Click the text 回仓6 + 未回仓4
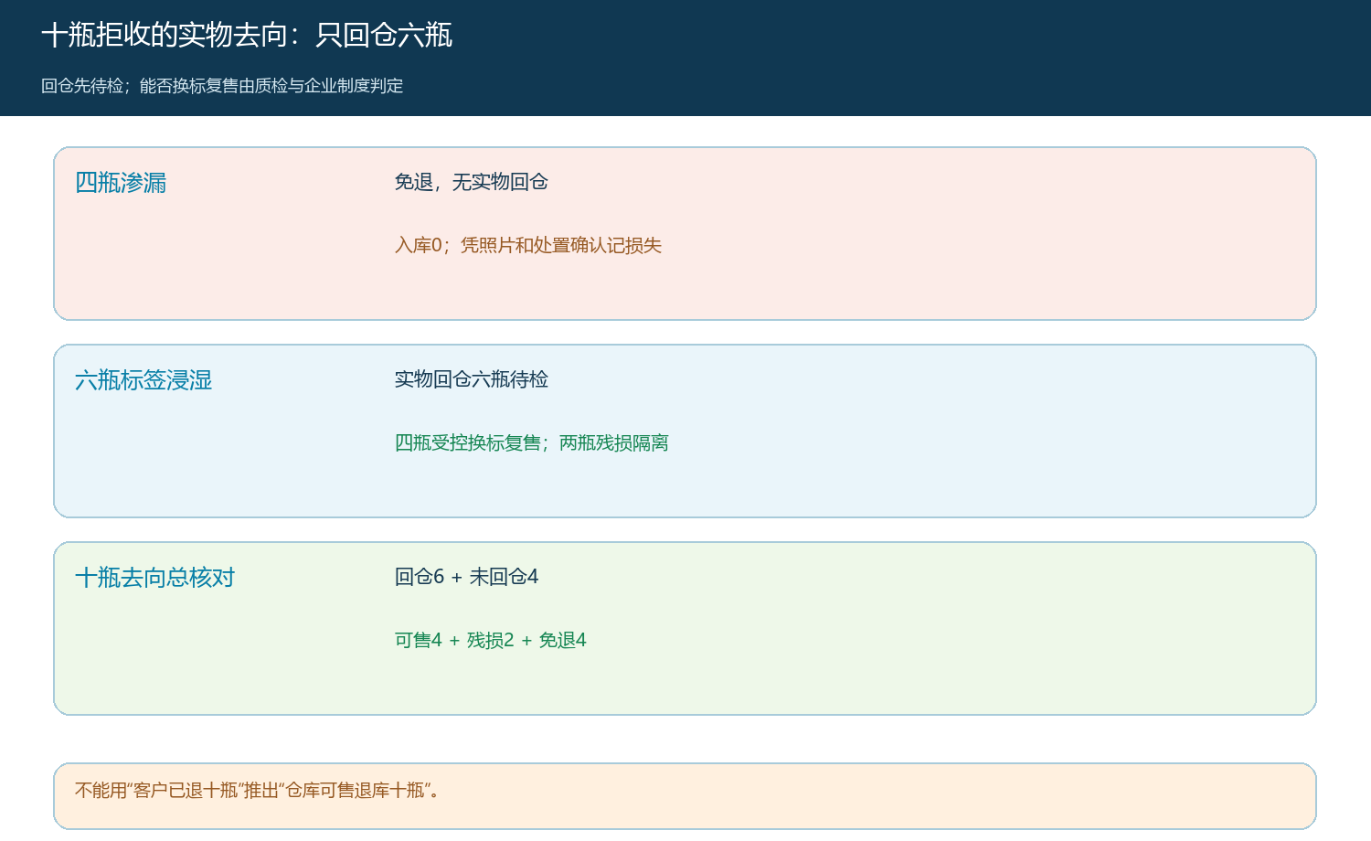The image size is (1371, 841). click(467, 577)
